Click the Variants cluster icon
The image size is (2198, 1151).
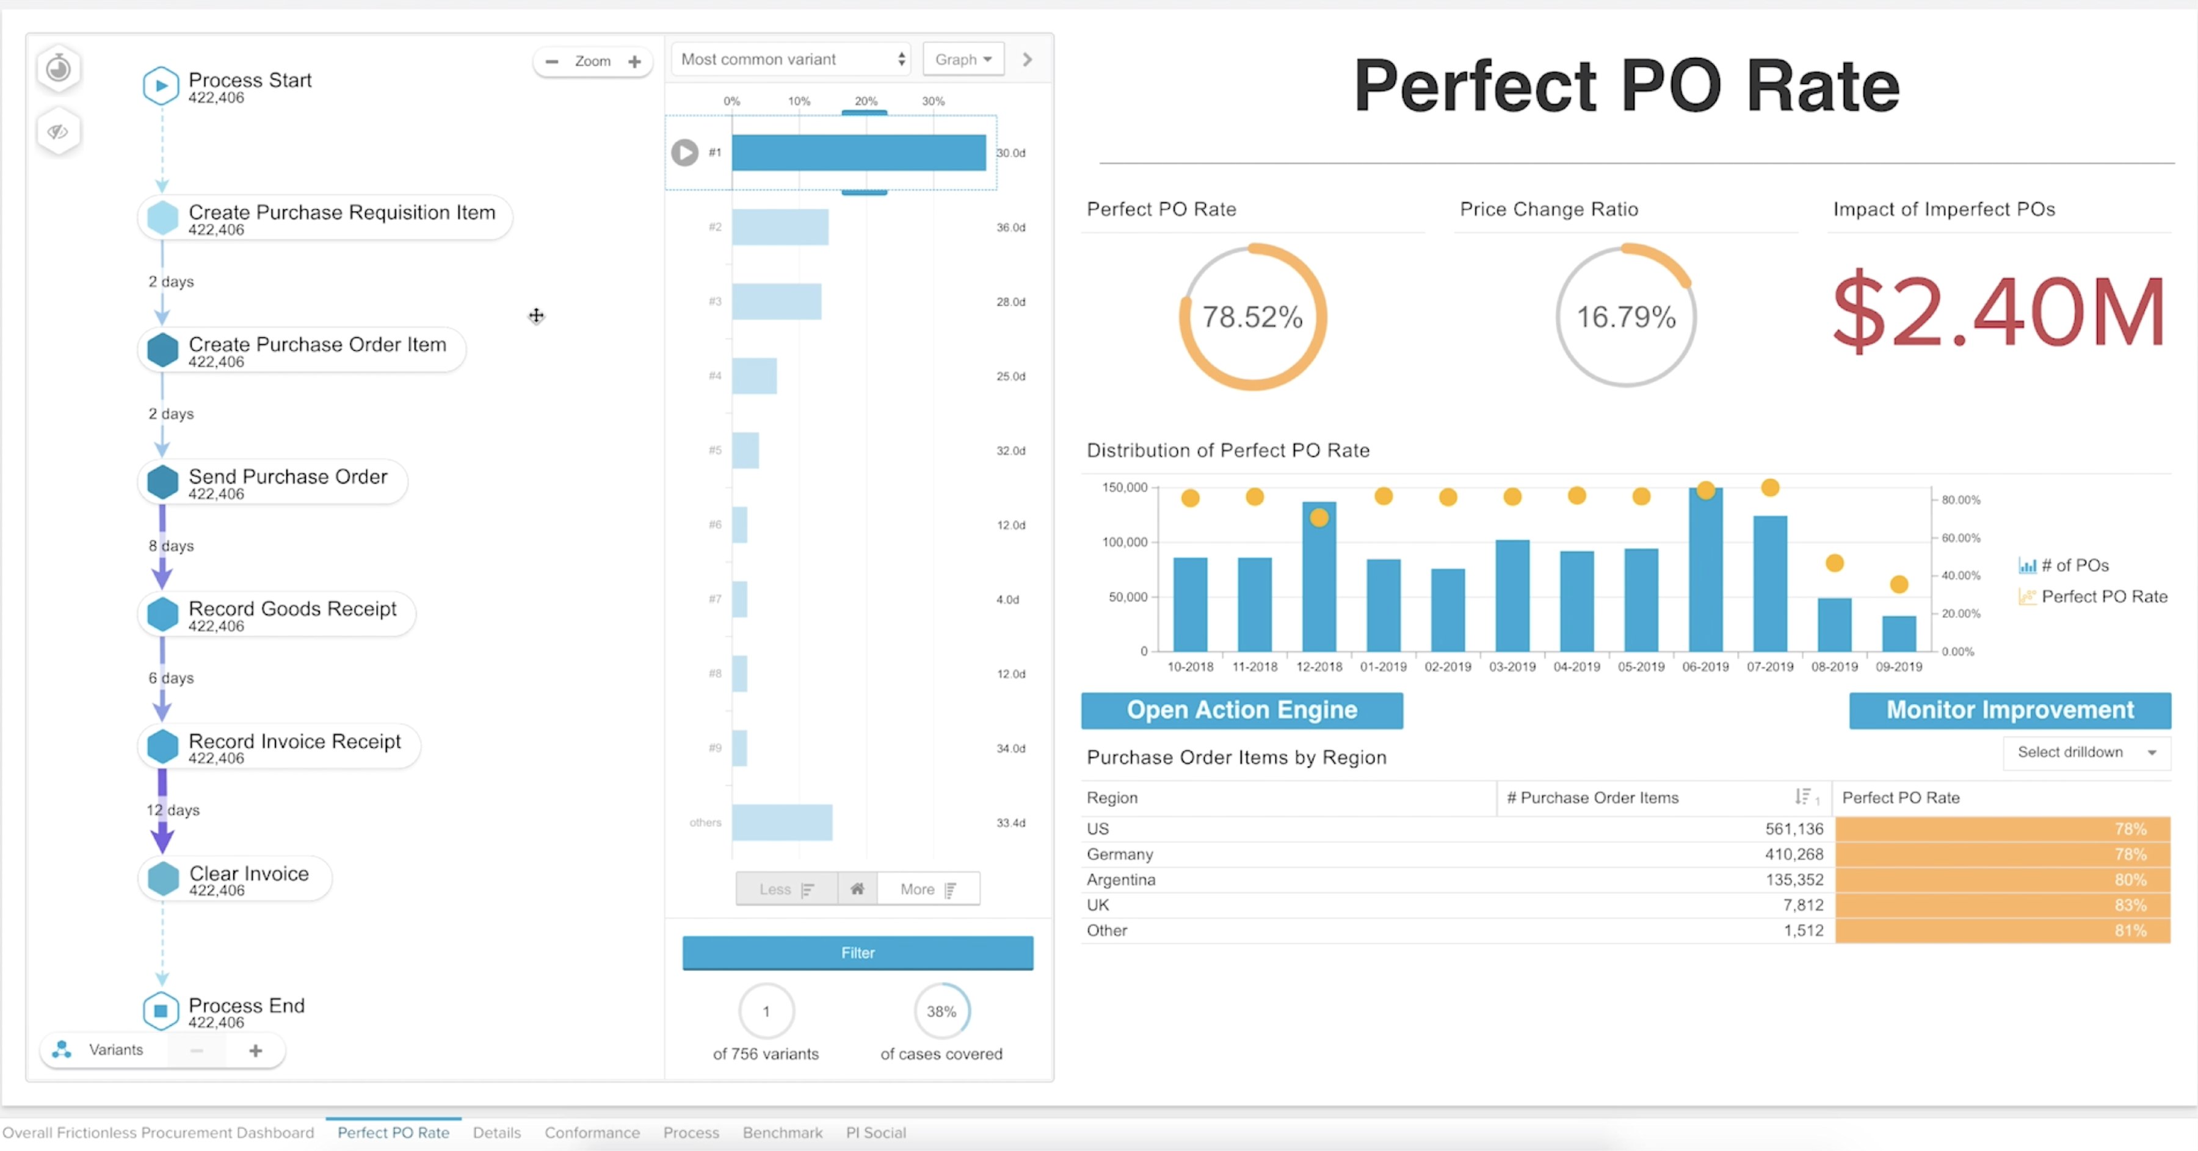pyautogui.click(x=62, y=1050)
